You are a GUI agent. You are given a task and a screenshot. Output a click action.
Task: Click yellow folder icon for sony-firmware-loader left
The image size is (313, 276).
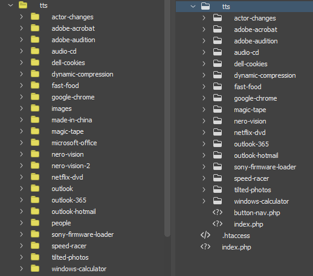(x=35, y=234)
